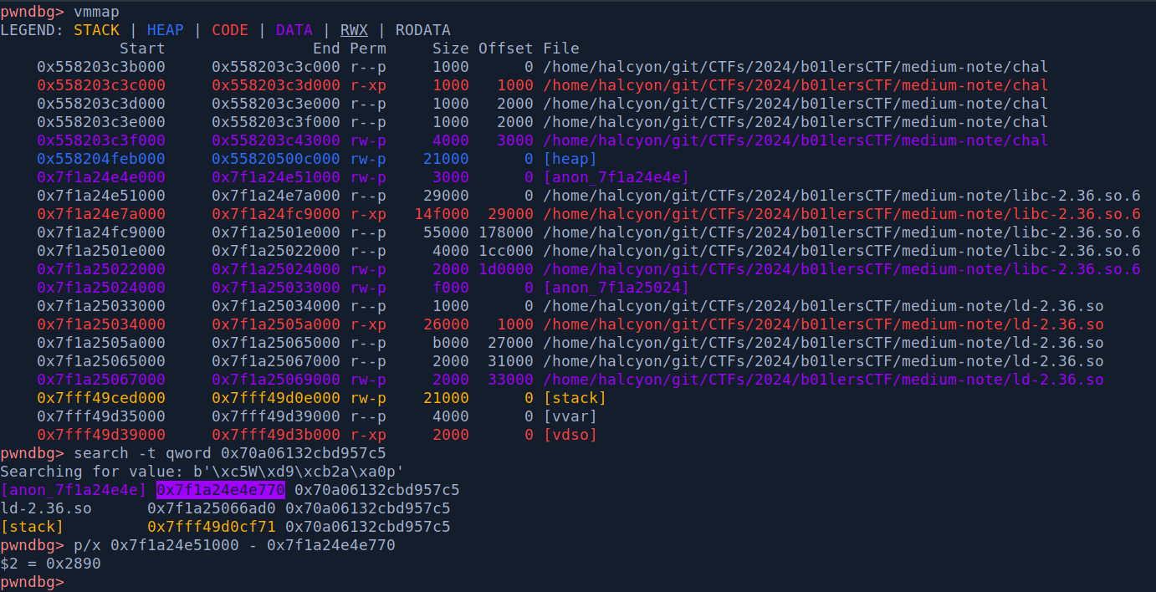Click the highlighted address 0x7f1a24e4e770

(x=221, y=490)
